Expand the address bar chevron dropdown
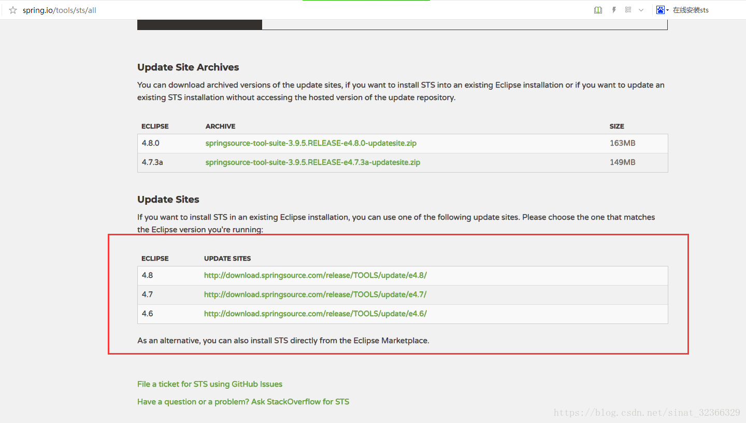 pos(641,10)
